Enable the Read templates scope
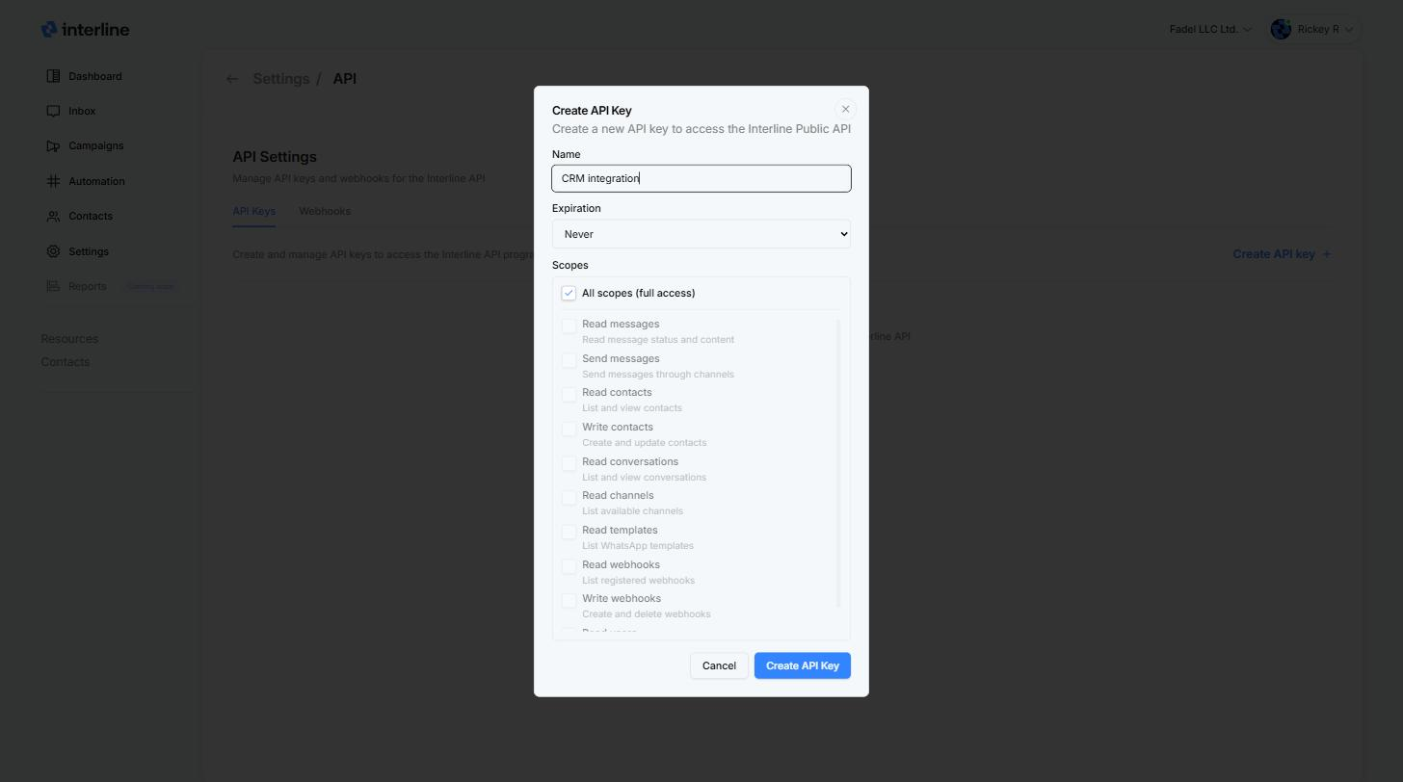This screenshot has width=1403, height=782. [x=569, y=532]
